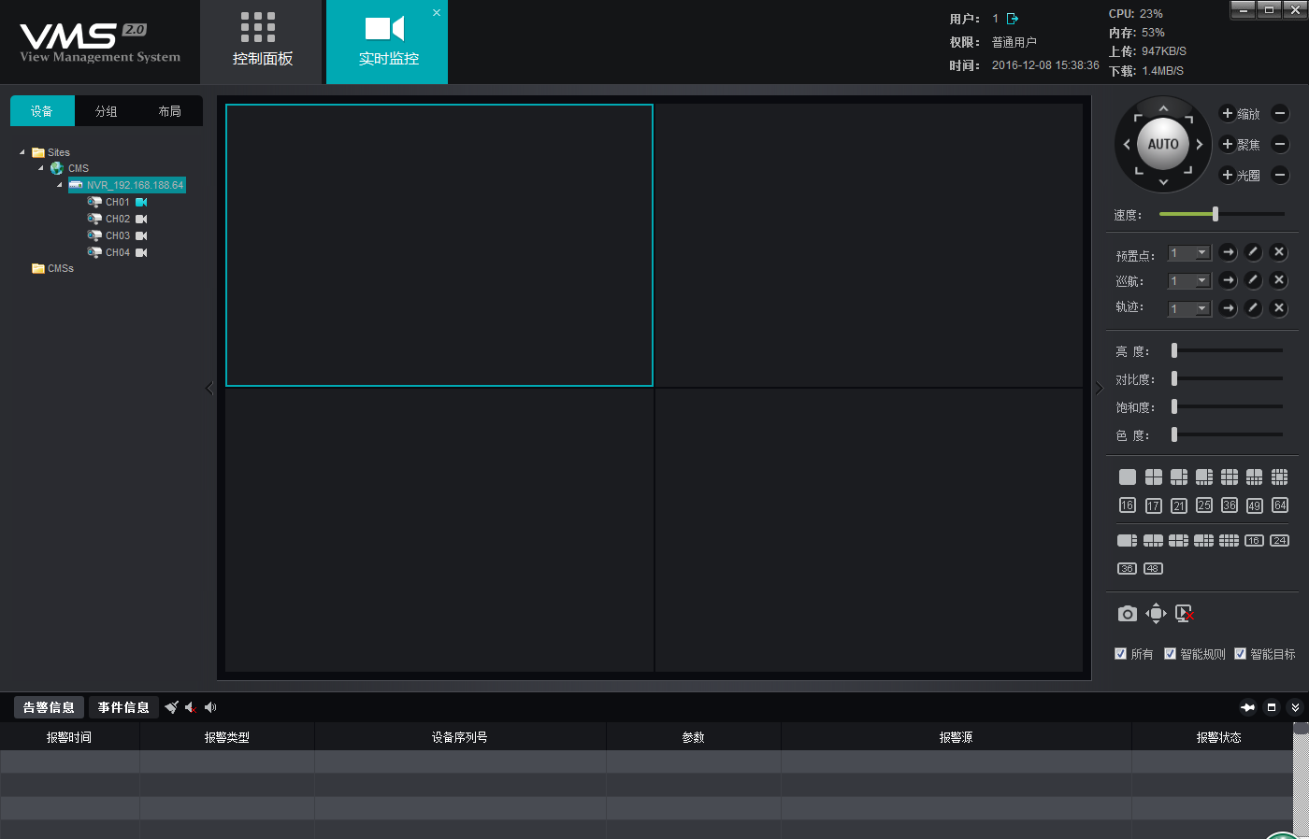Choose the 16-view layout in square grid row
Screen dimensions: 1309x839
[x=1128, y=505]
